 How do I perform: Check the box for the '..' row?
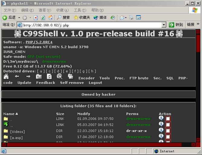click(x=168, y=124)
